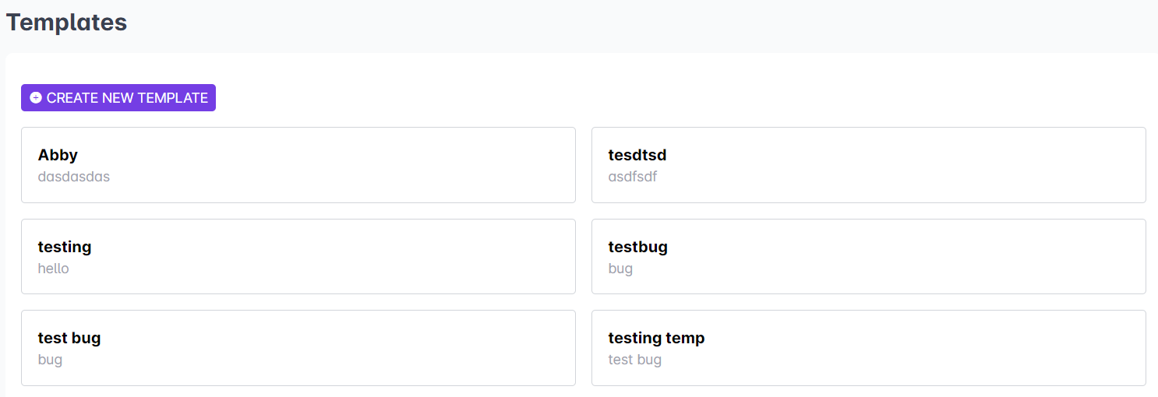This screenshot has height=397, width=1158.
Task: Click the testing temp title text
Action: coord(656,338)
